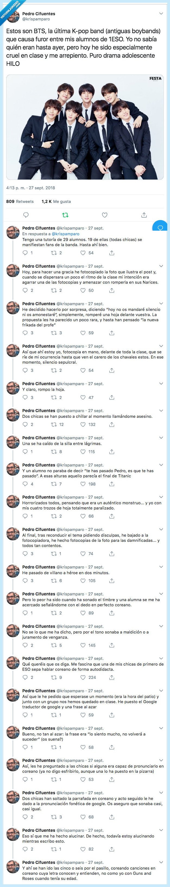Like the 'Una se ha caído de la silla' tweet
Image resolution: width=170 pixels, height=887 pixels.
point(83,452)
